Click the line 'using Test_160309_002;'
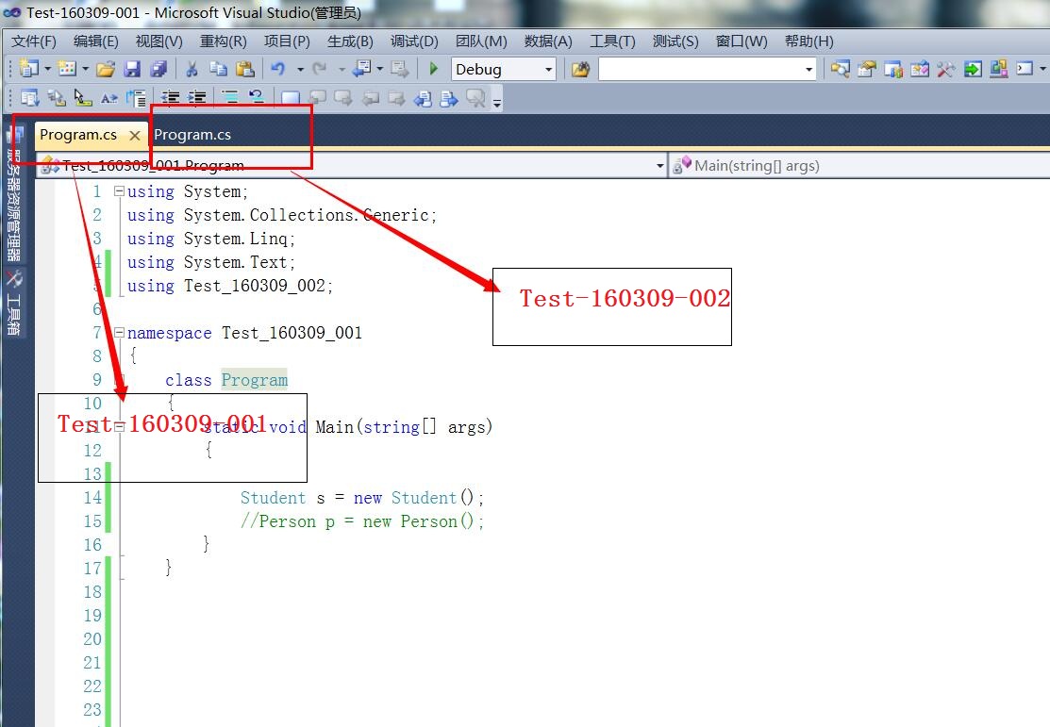 [229, 286]
